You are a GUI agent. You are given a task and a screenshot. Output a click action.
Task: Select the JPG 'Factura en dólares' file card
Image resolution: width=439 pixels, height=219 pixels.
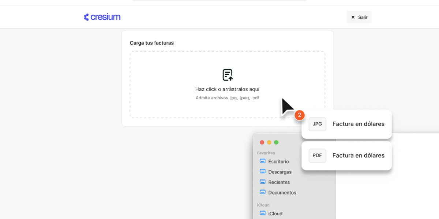[346, 124]
